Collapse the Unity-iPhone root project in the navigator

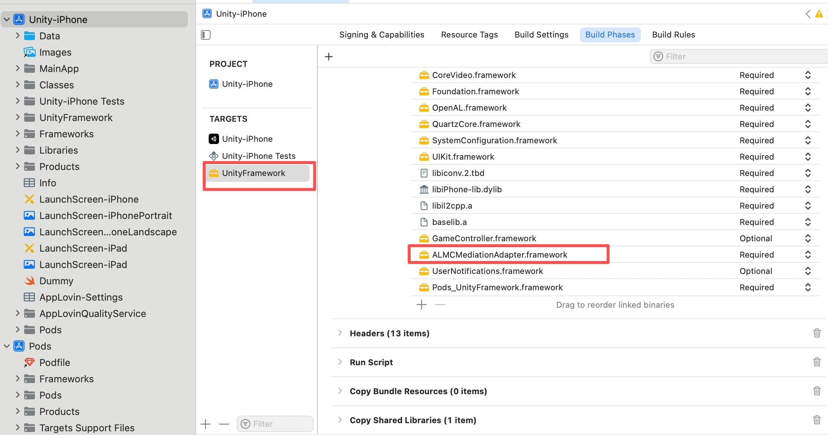[7, 20]
